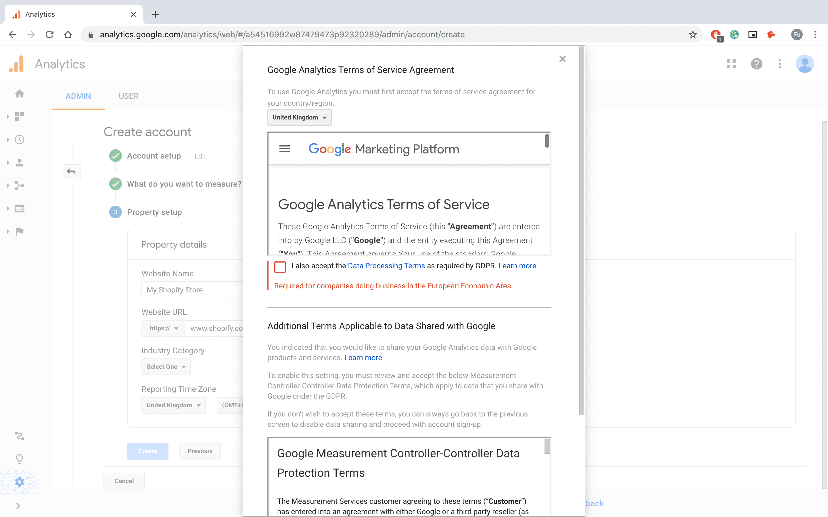The image size is (828, 517).
Task: Open the Conversions flag sidebar icon
Action: 20,232
